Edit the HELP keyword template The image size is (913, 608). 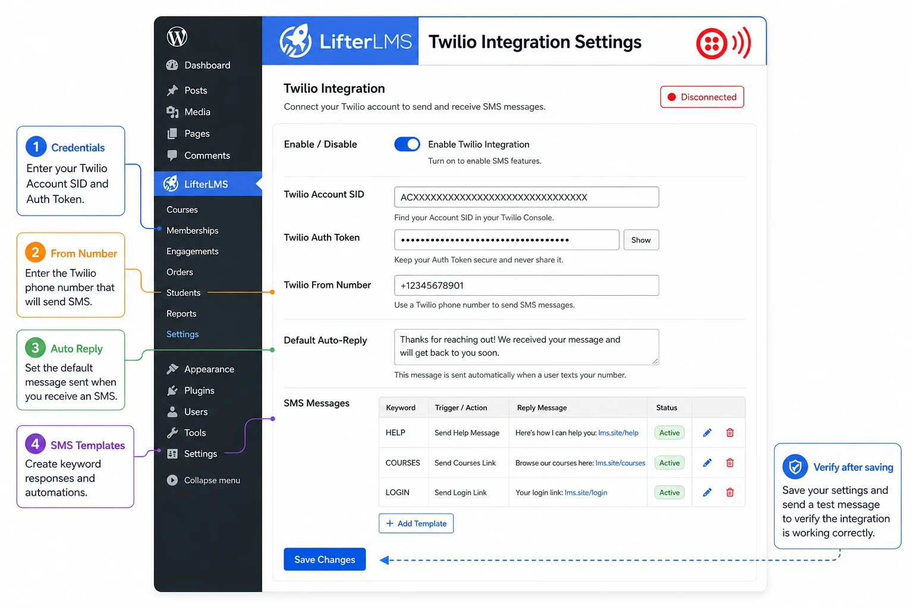click(x=707, y=433)
